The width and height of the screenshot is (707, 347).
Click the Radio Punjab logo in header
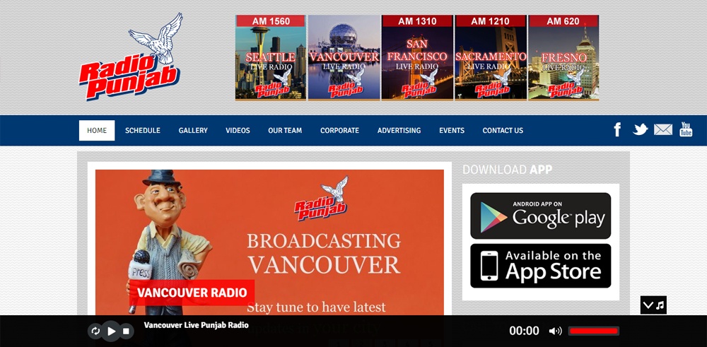(130, 57)
